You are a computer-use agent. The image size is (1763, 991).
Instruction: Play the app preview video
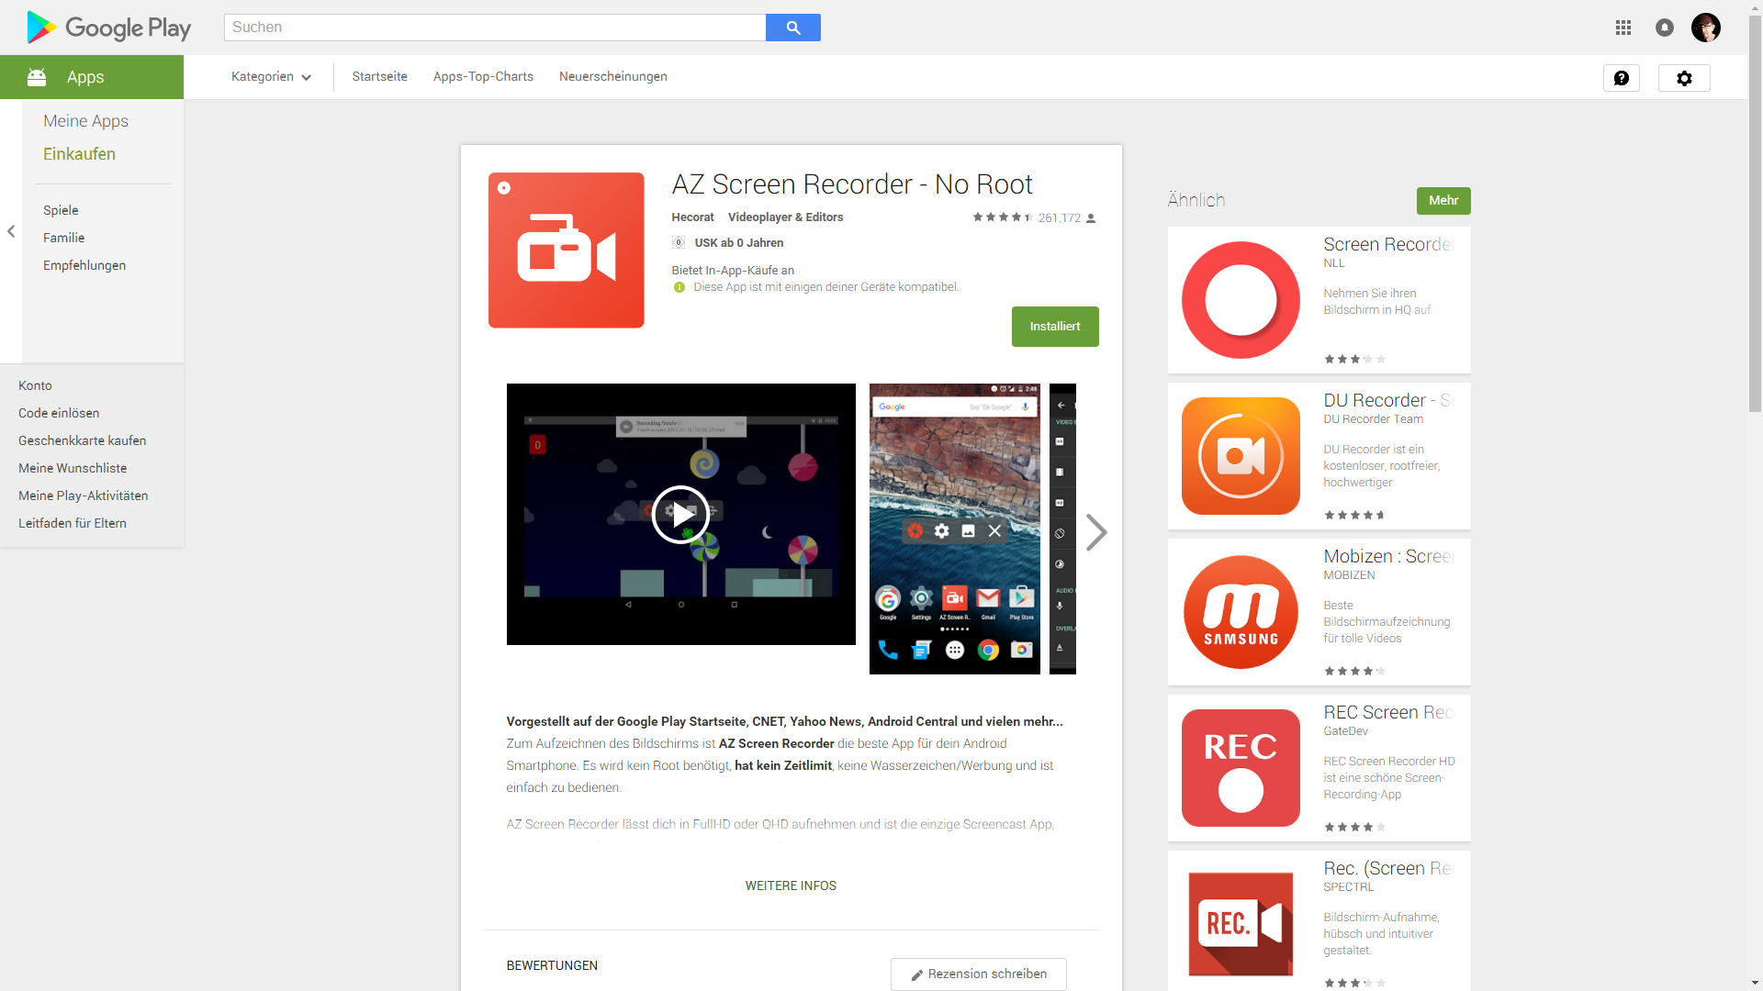(x=680, y=515)
